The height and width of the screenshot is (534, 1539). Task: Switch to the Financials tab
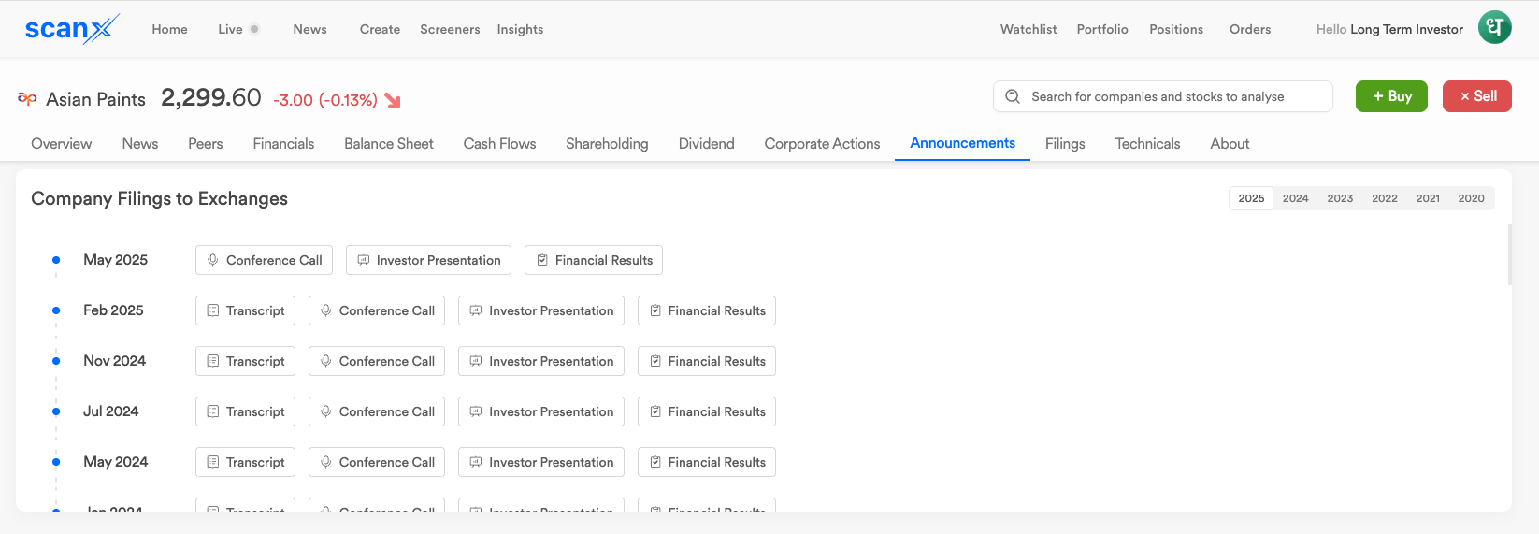[x=283, y=144]
